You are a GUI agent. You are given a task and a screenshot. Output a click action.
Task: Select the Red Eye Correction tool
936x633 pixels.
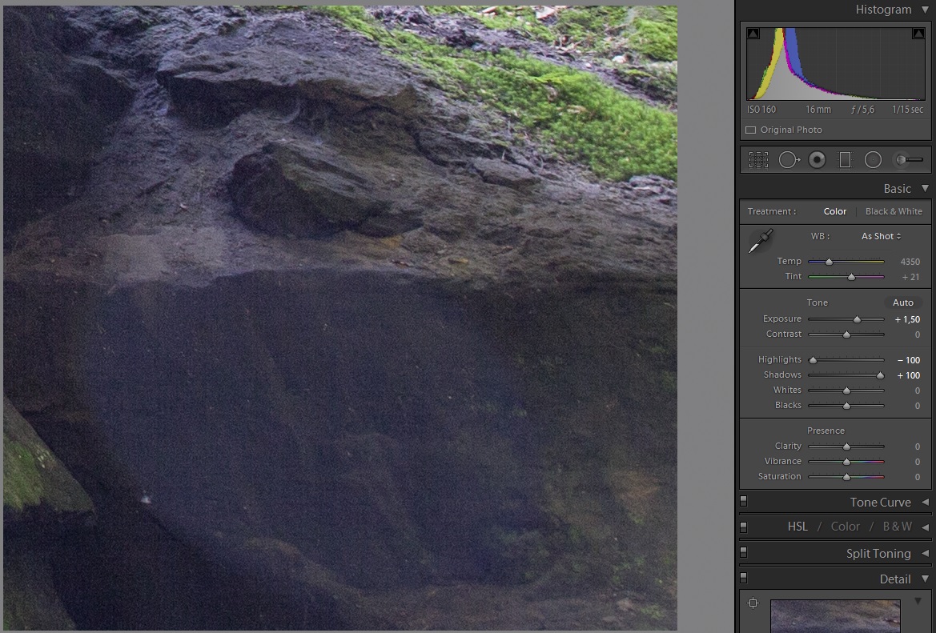[817, 160]
